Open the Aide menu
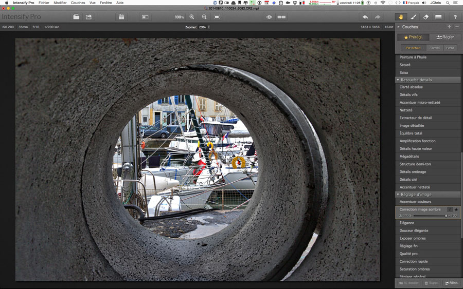463x289 pixels. click(x=120, y=3)
